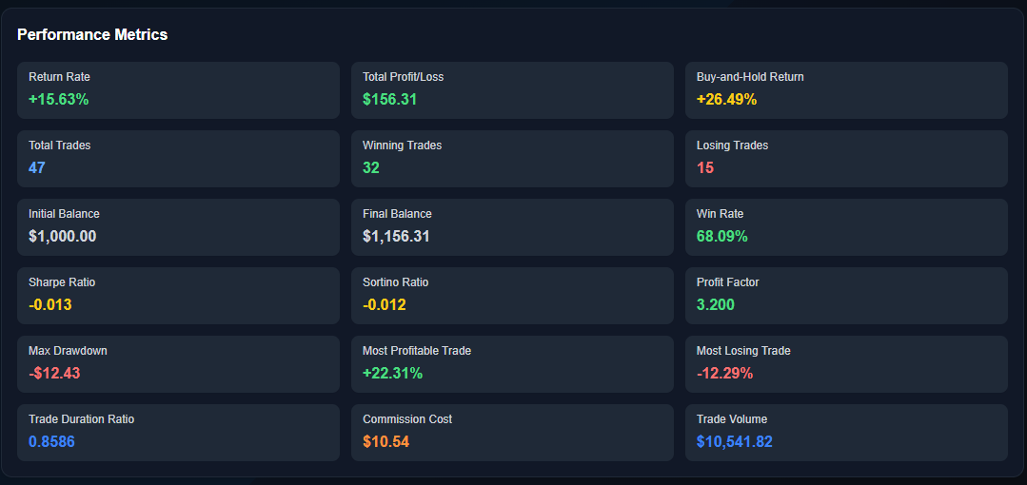Select the Winning Trades label

tap(403, 145)
